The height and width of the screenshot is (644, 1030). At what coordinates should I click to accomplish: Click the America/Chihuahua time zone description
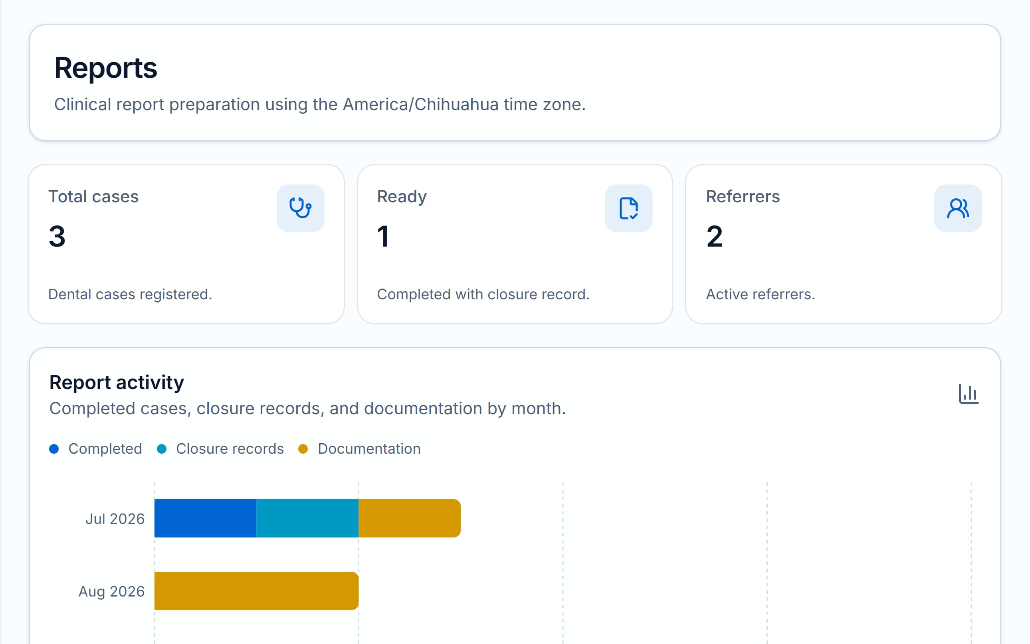point(320,105)
